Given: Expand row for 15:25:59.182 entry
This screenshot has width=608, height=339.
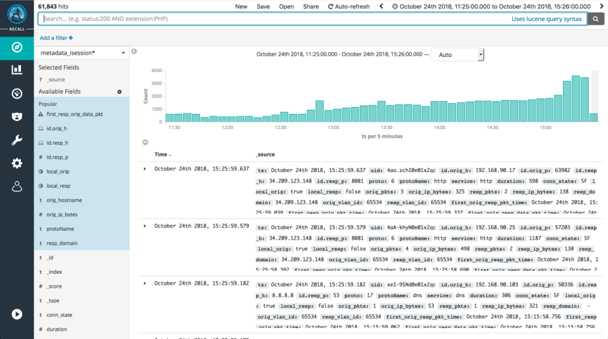Looking at the screenshot, I should coord(144,283).
